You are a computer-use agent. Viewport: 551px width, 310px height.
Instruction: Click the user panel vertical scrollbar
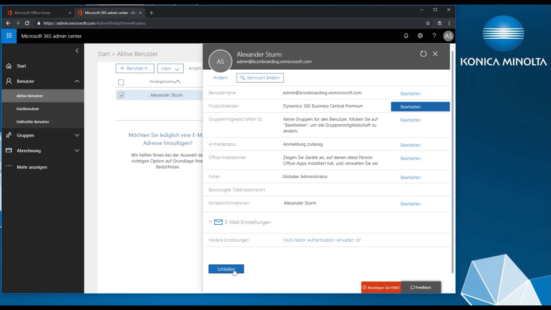click(452, 161)
